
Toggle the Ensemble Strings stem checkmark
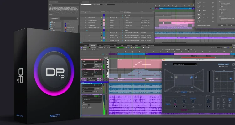click(x=213, y=18)
